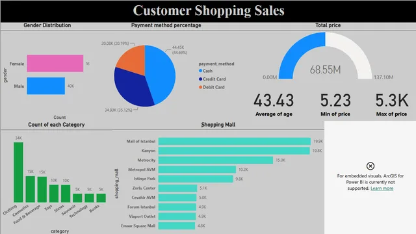416x234 pixels.
Task: Click the 44.45K (44.69%) pie label
Action: (179, 50)
